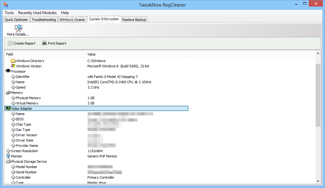Click the diamond icon beside Controller
The image size is (325, 188).
click(x=13, y=177)
